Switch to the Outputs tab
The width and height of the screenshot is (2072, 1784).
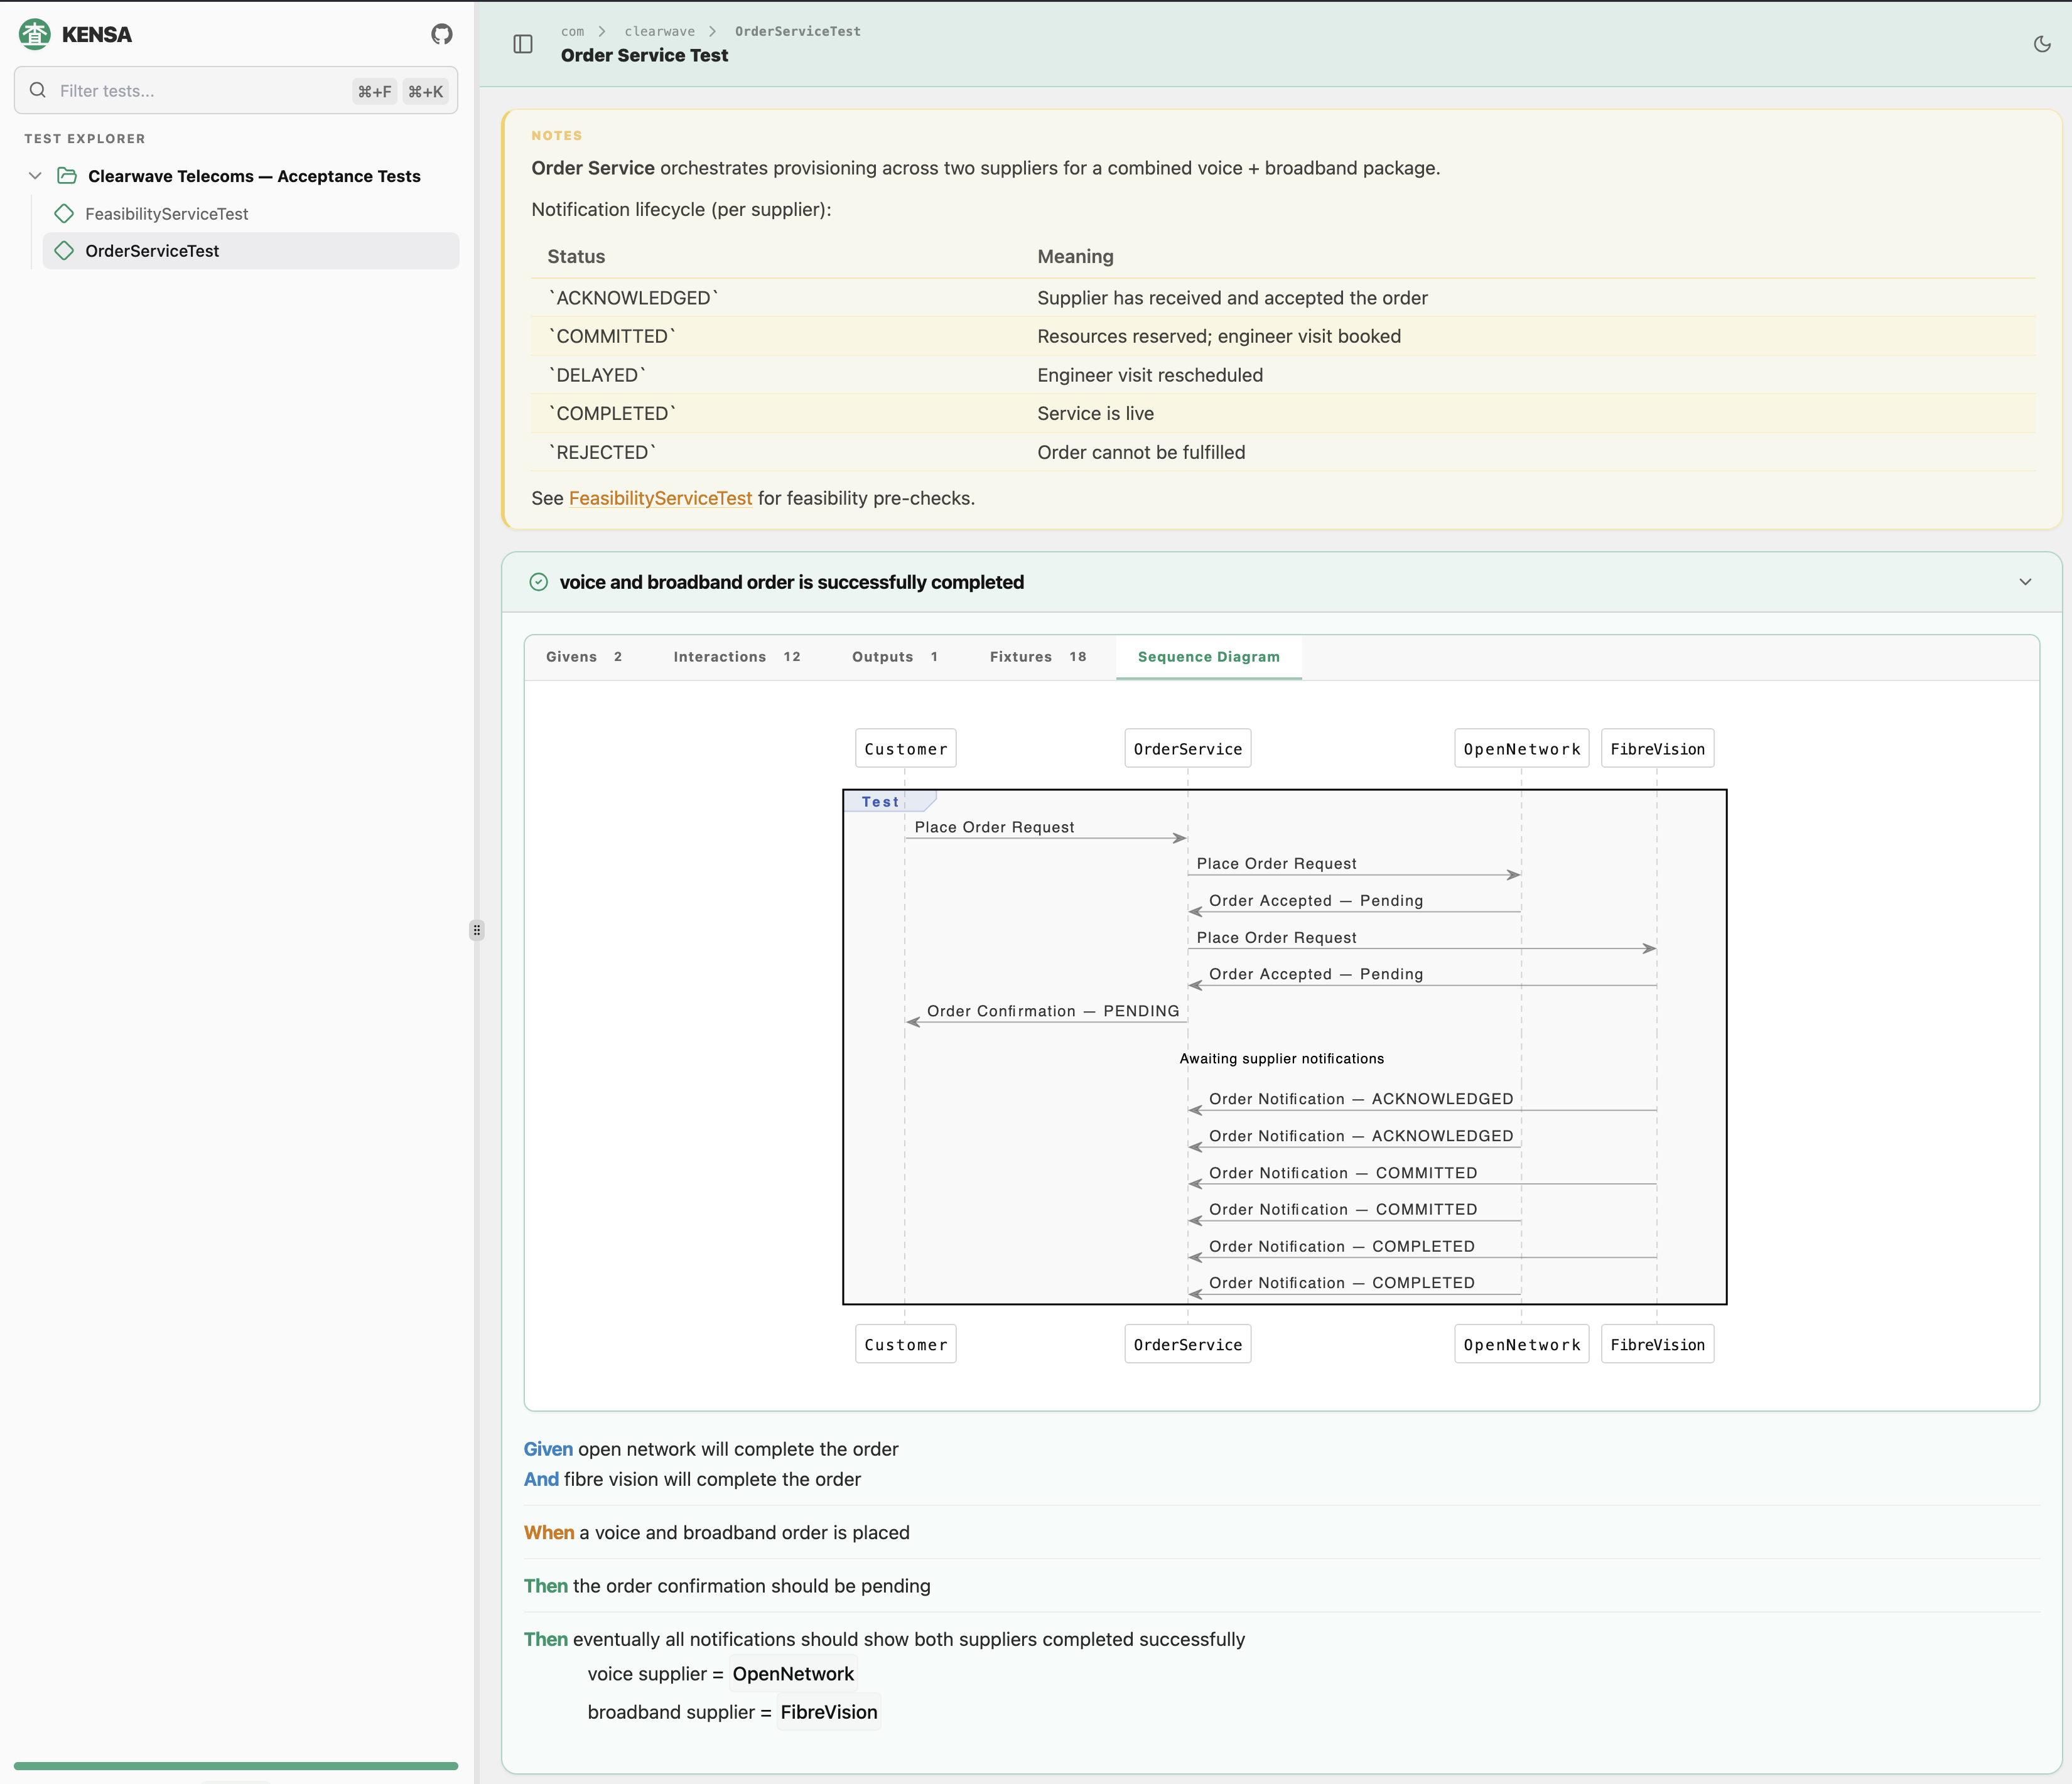tap(895, 657)
